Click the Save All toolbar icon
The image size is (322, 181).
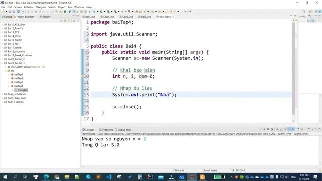click(14, 12)
